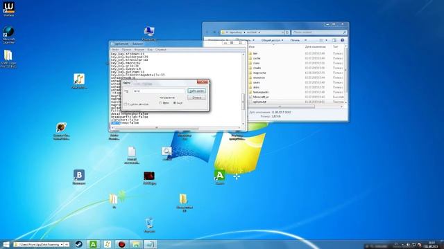
Task: Click the Notepad horizontal scrollbar thumb
Action: click(x=157, y=128)
